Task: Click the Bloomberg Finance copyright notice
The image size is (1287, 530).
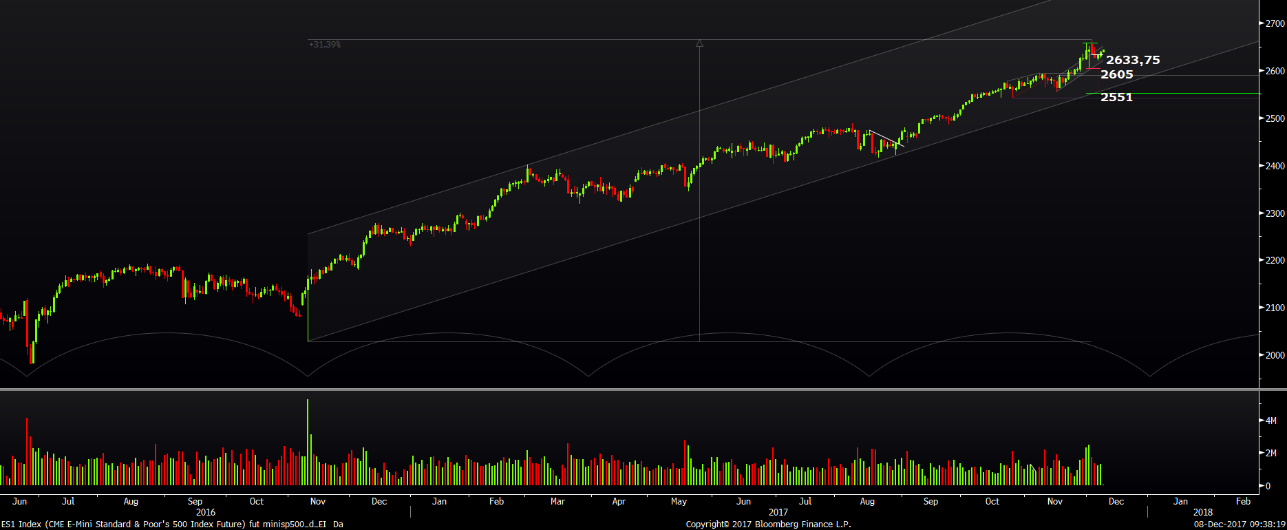Action: pyautogui.click(x=768, y=524)
